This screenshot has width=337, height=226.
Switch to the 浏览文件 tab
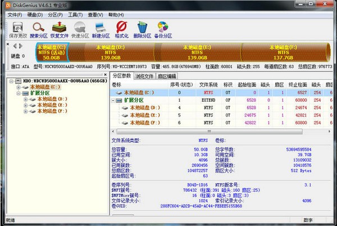click(144, 76)
